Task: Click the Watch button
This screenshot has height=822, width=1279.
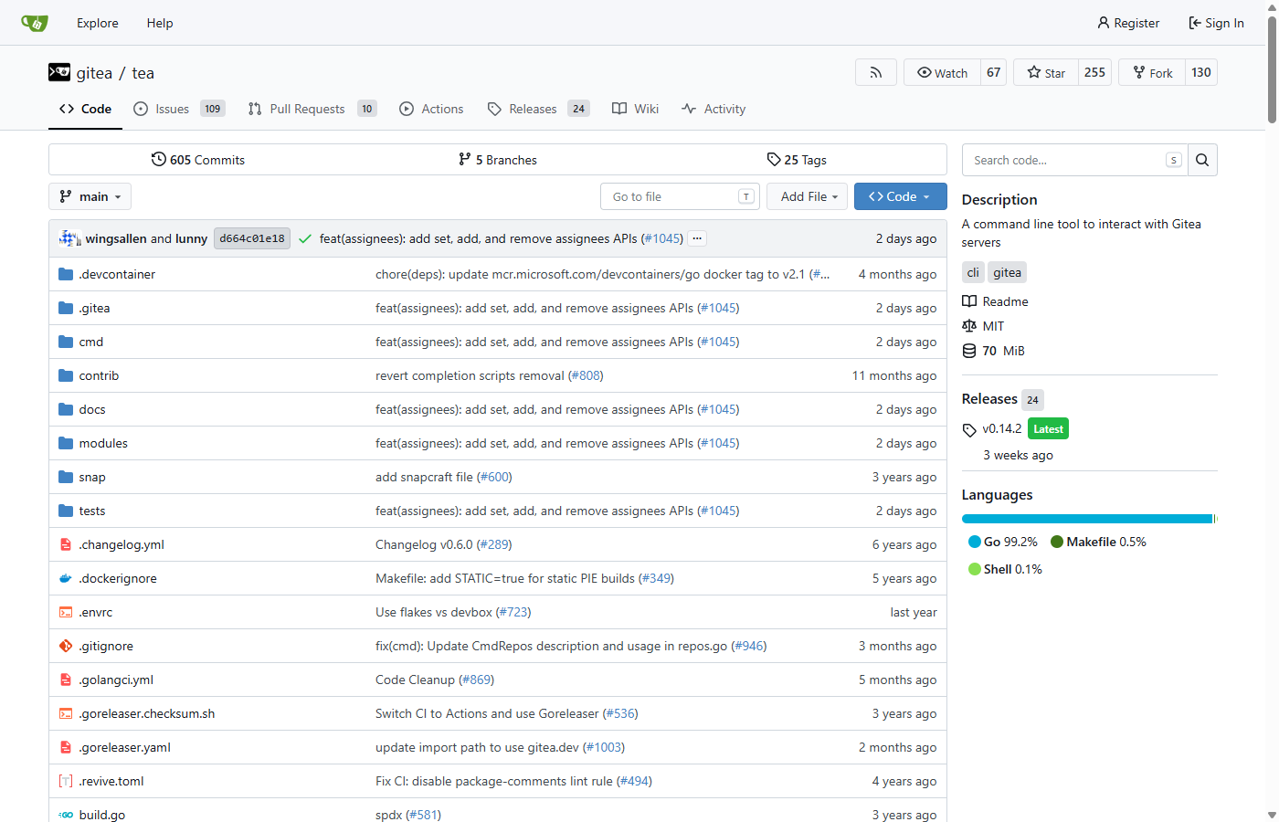Action: point(942,72)
